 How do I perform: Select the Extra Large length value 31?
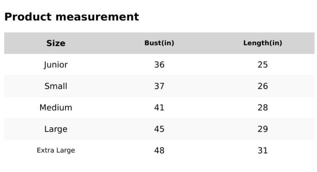262,151
